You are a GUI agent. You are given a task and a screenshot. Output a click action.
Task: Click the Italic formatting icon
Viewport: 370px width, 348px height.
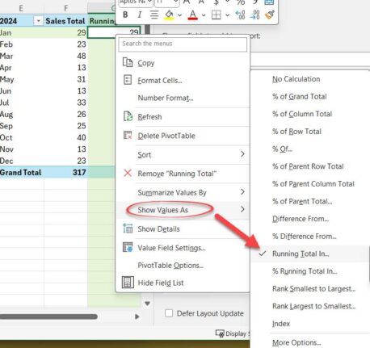pos(140,15)
